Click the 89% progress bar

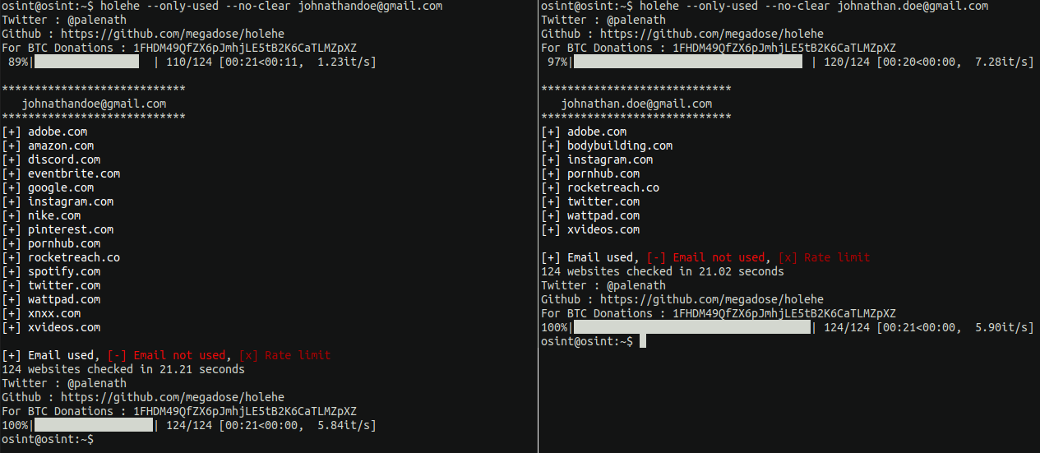(94, 62)
